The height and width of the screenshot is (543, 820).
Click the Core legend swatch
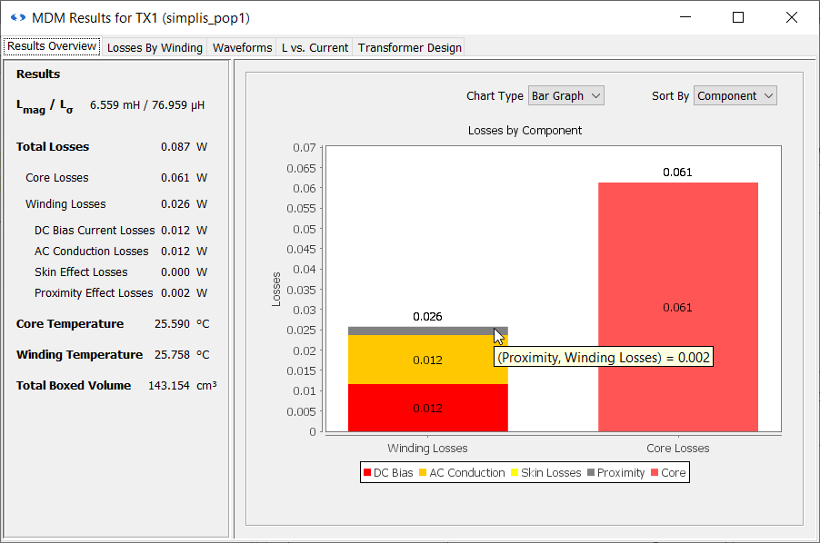pos(655,473)
